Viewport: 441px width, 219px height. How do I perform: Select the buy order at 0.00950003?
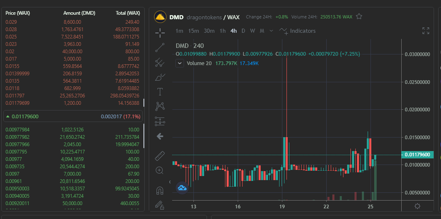coord(73,189)
